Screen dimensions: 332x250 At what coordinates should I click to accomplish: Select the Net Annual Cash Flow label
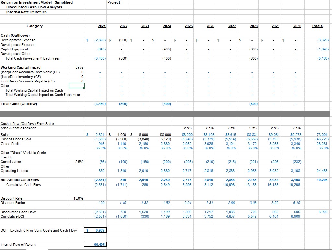20,180
